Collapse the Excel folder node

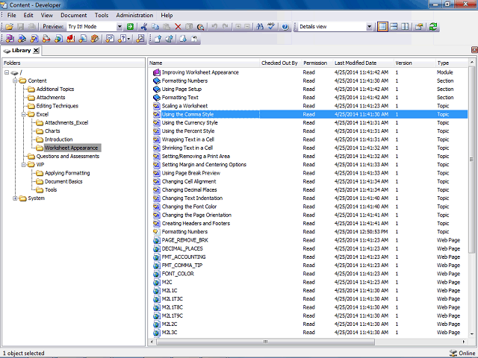[x=23, y=114]
